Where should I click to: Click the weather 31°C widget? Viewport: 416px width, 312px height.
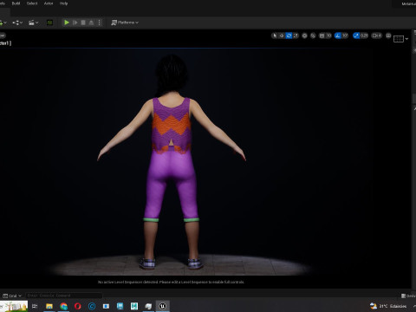(388, 306)
